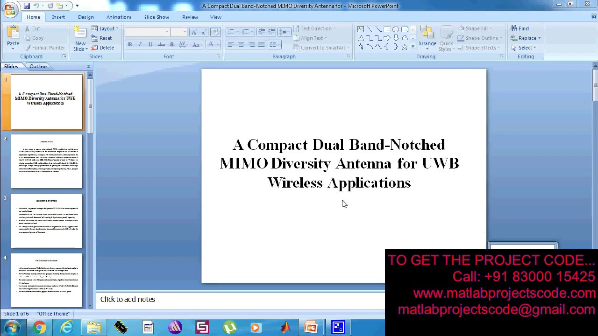Viewport: 598px width, 336px height.
Task: Open PowerPoint Help question mark icon
Action: pyautogui.click(x=594, y=17)
